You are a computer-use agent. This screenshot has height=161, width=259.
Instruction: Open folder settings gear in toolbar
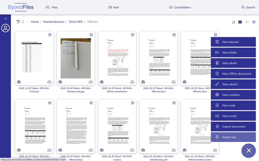254,22
